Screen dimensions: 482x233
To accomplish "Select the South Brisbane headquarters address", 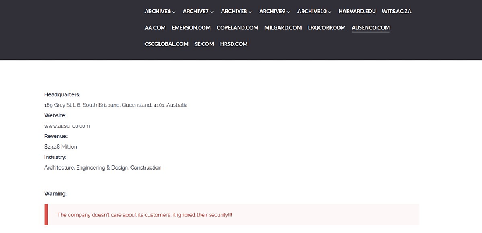I will (116, 105).
